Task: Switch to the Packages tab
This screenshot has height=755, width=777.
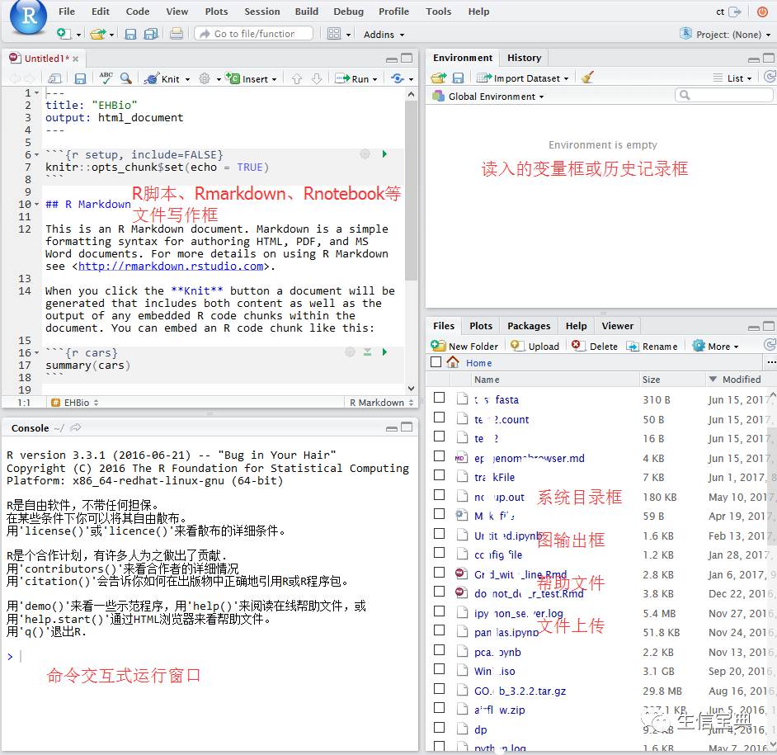Action: click(x=529, y=326)
